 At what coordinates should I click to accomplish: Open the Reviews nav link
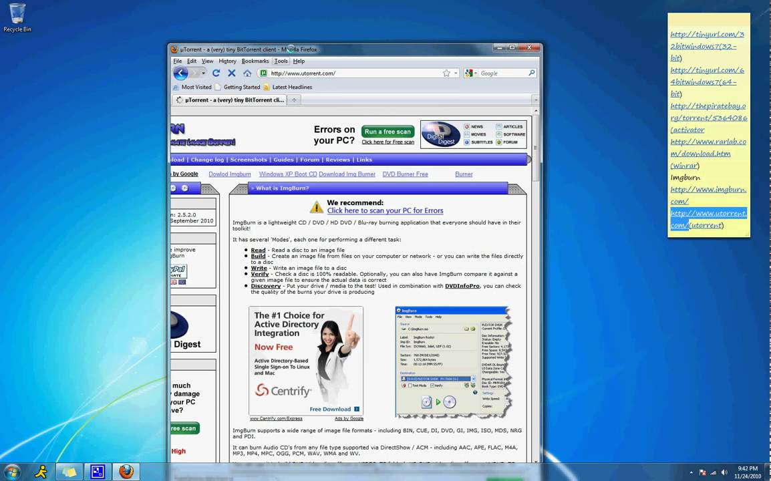pyautogui.click(x=338, y=160)
